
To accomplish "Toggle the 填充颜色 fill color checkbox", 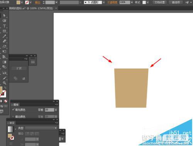I will (x=13, y=109).
